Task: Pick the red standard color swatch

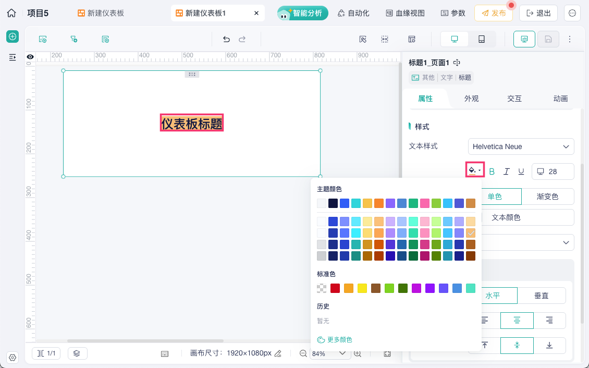Action: click(335, 288)
